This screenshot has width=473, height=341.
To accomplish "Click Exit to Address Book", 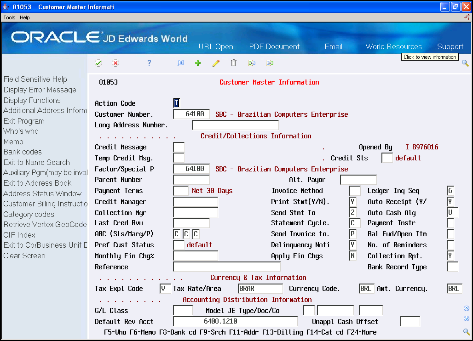I will pyautogui.click(x=37, y=183).
